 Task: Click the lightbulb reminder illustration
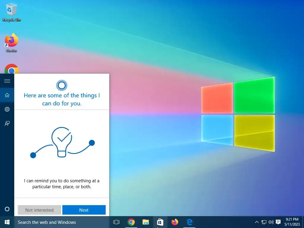62,142
